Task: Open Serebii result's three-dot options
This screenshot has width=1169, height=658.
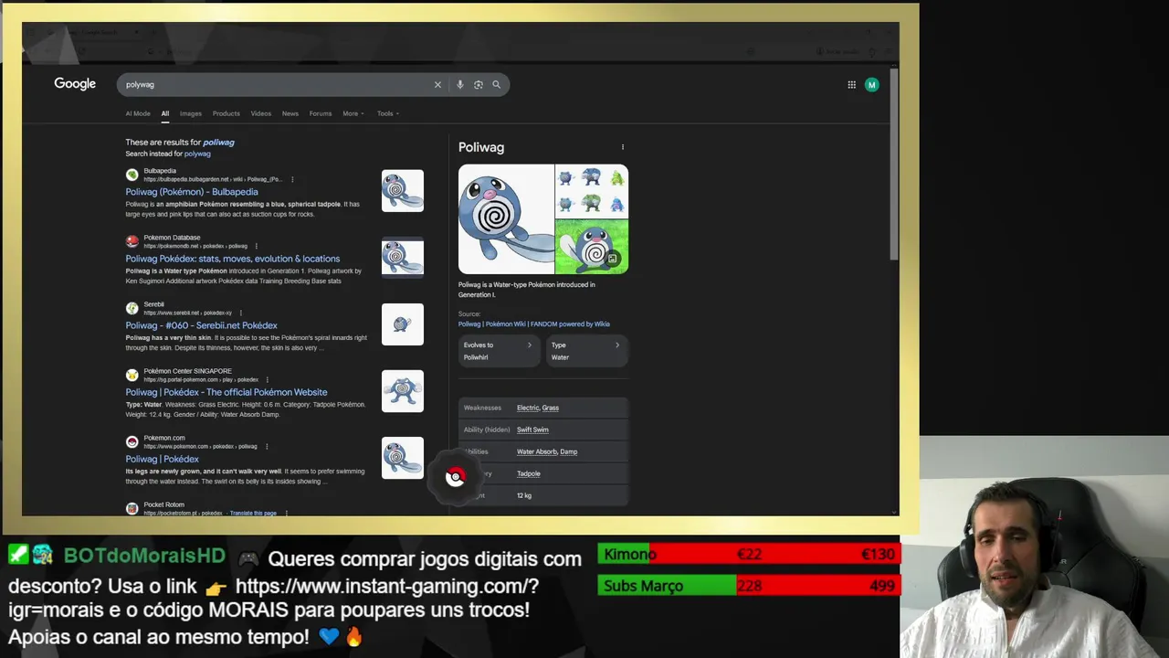Action: pyautogui.click(x=241, y=313)
